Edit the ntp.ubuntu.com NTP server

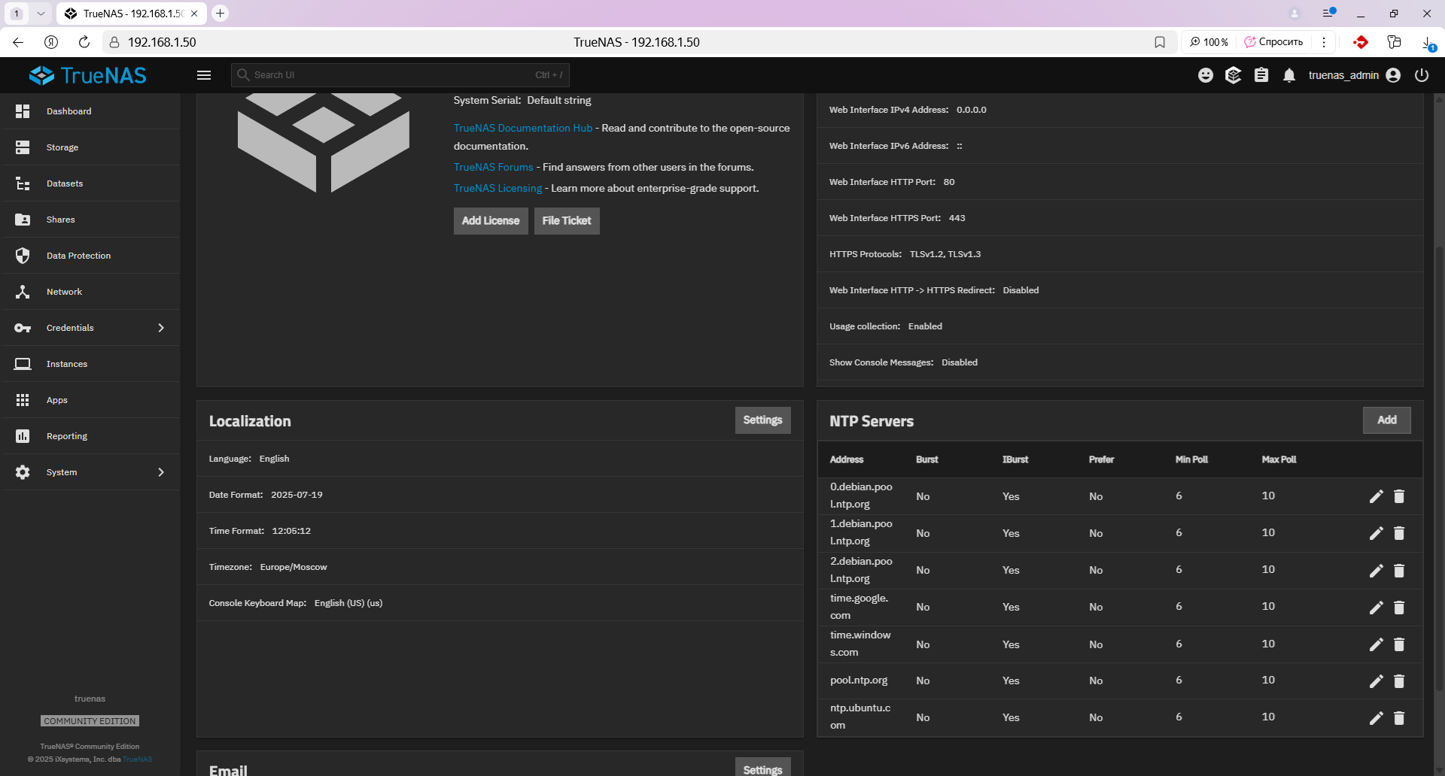[x=1377, y=718]
